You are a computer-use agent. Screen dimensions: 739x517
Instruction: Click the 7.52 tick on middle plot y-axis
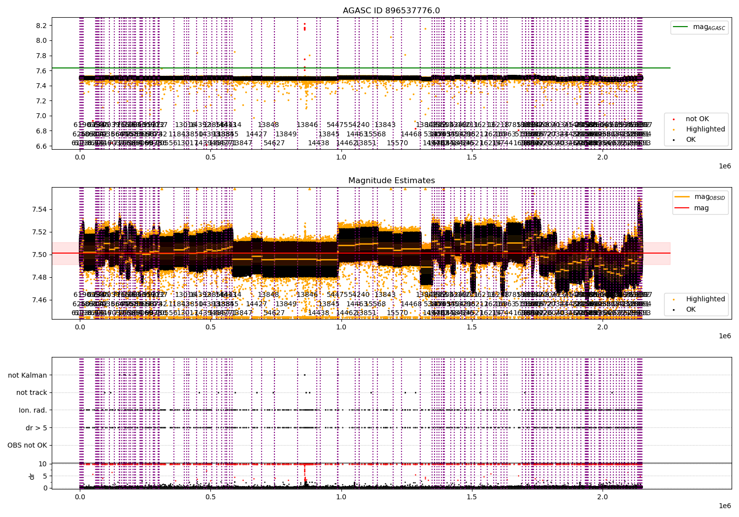pos(40,232)
